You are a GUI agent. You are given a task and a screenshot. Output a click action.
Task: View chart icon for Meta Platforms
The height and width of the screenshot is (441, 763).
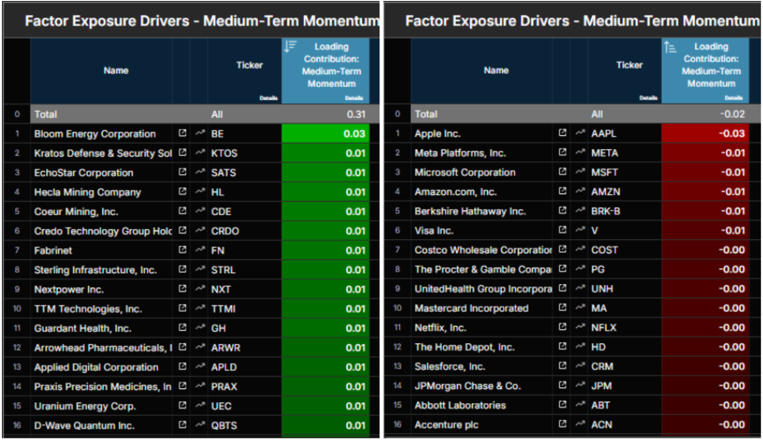point(580,152)
